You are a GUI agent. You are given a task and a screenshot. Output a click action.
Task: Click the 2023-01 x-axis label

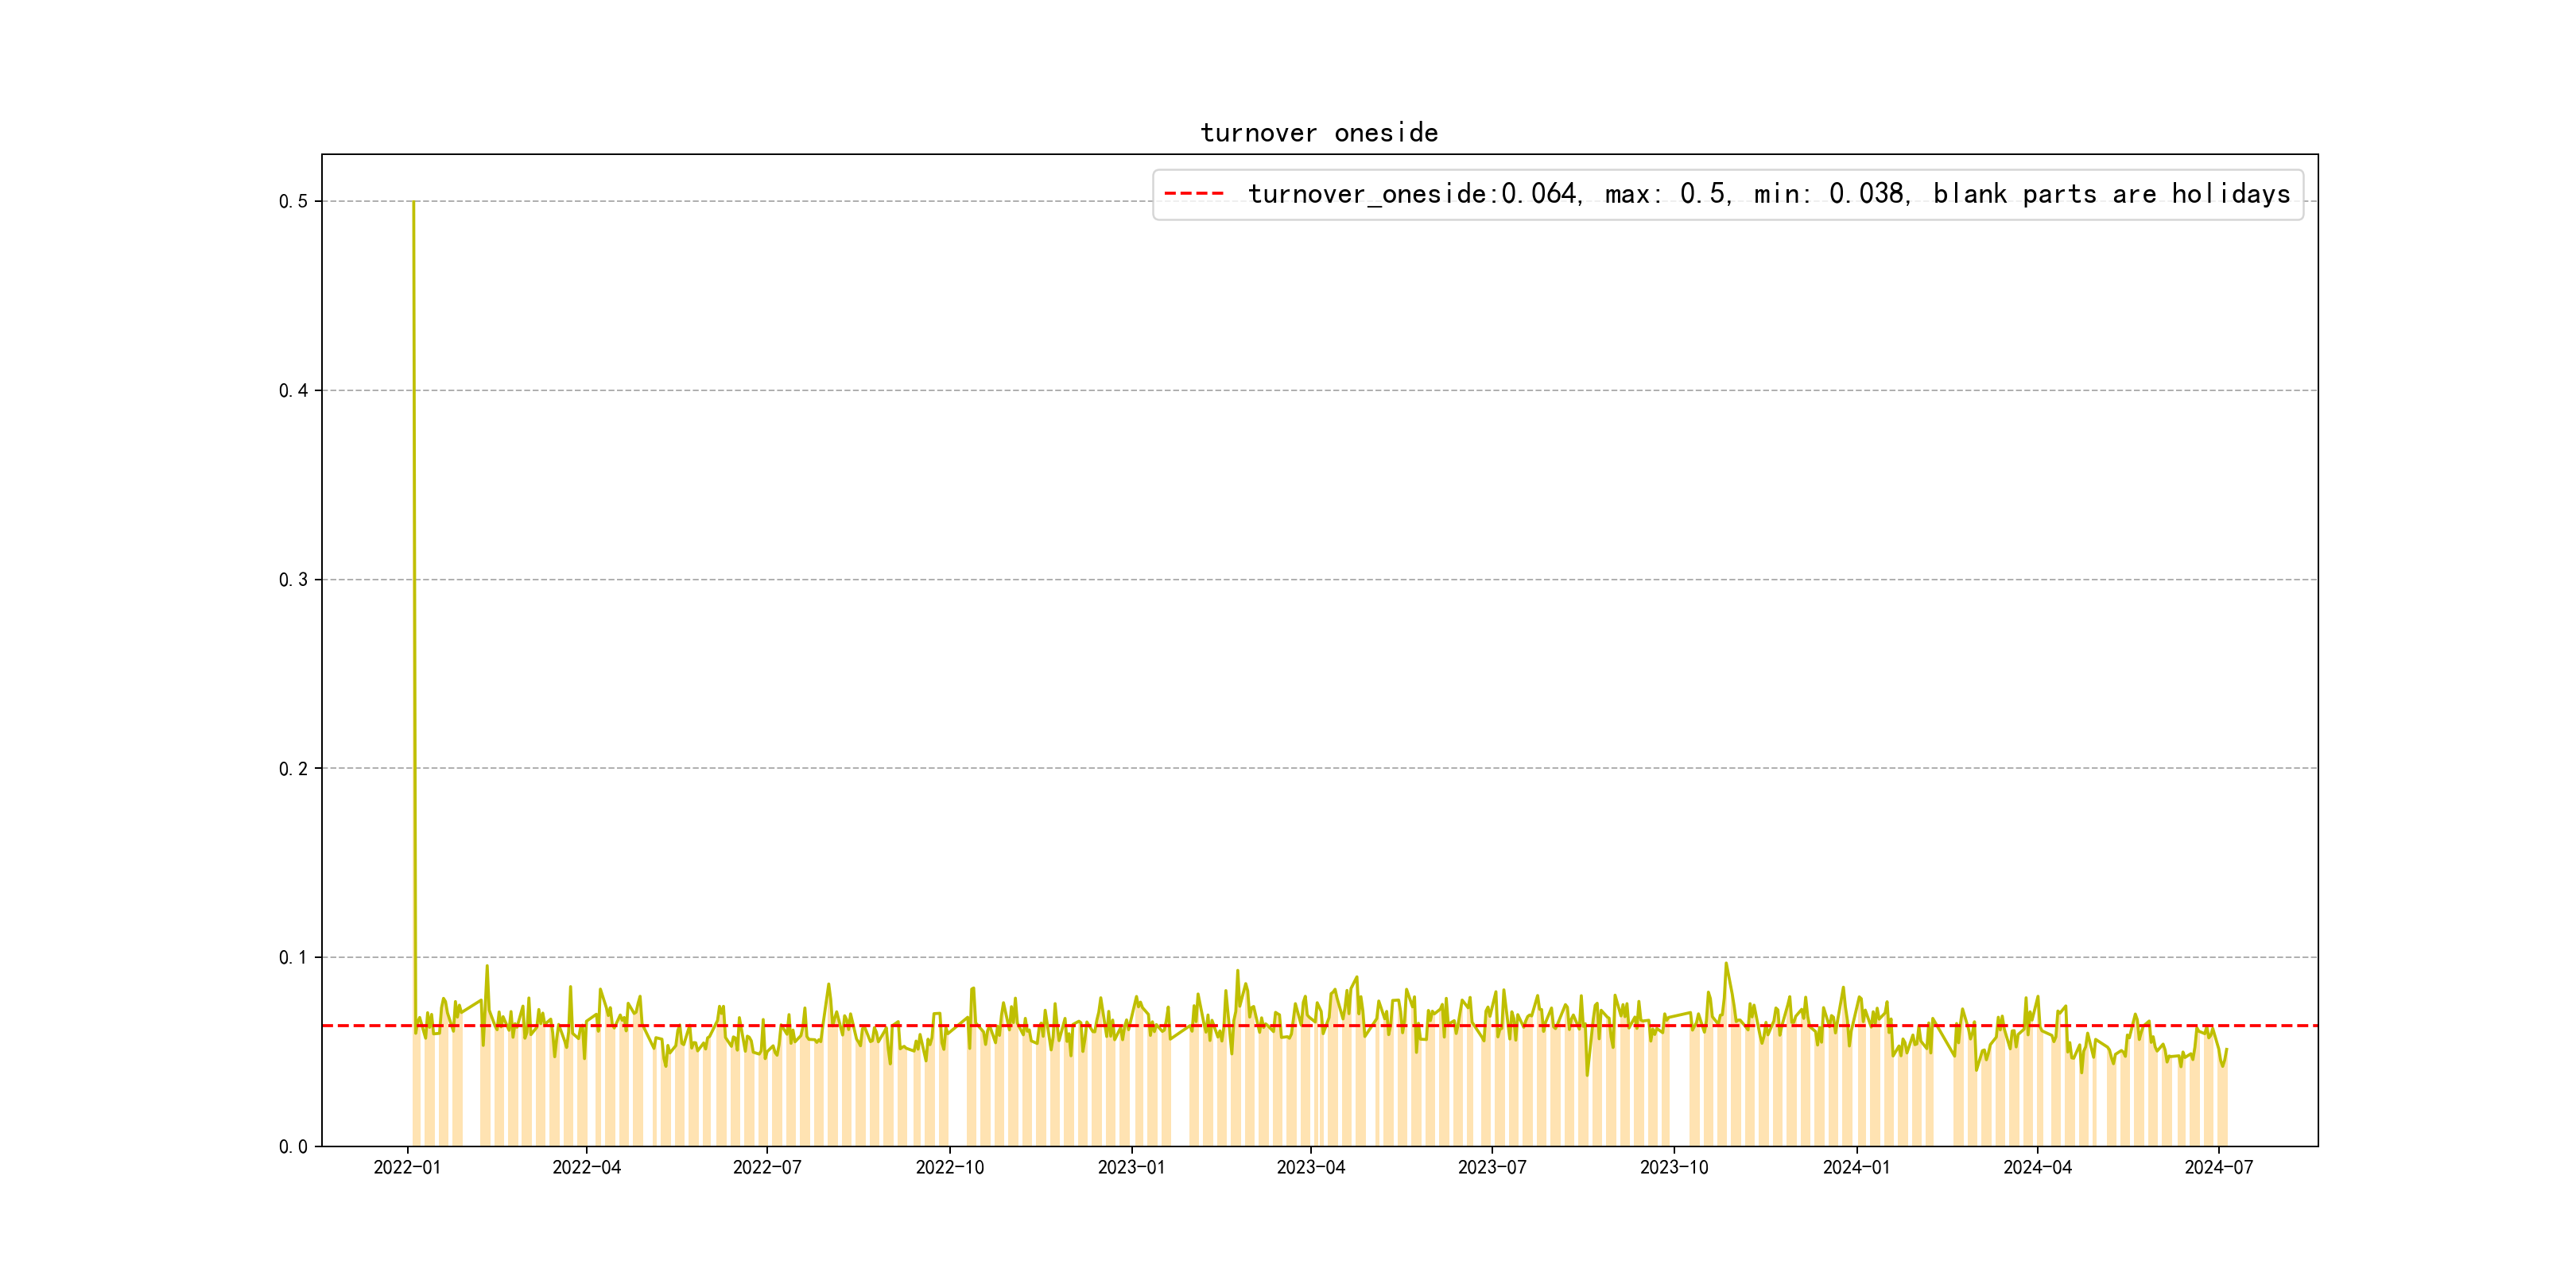tap(1131, 1168)
